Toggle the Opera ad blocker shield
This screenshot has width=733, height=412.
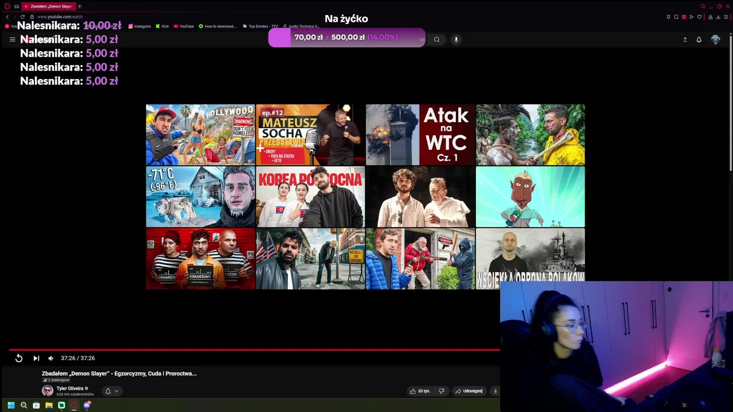684,17
